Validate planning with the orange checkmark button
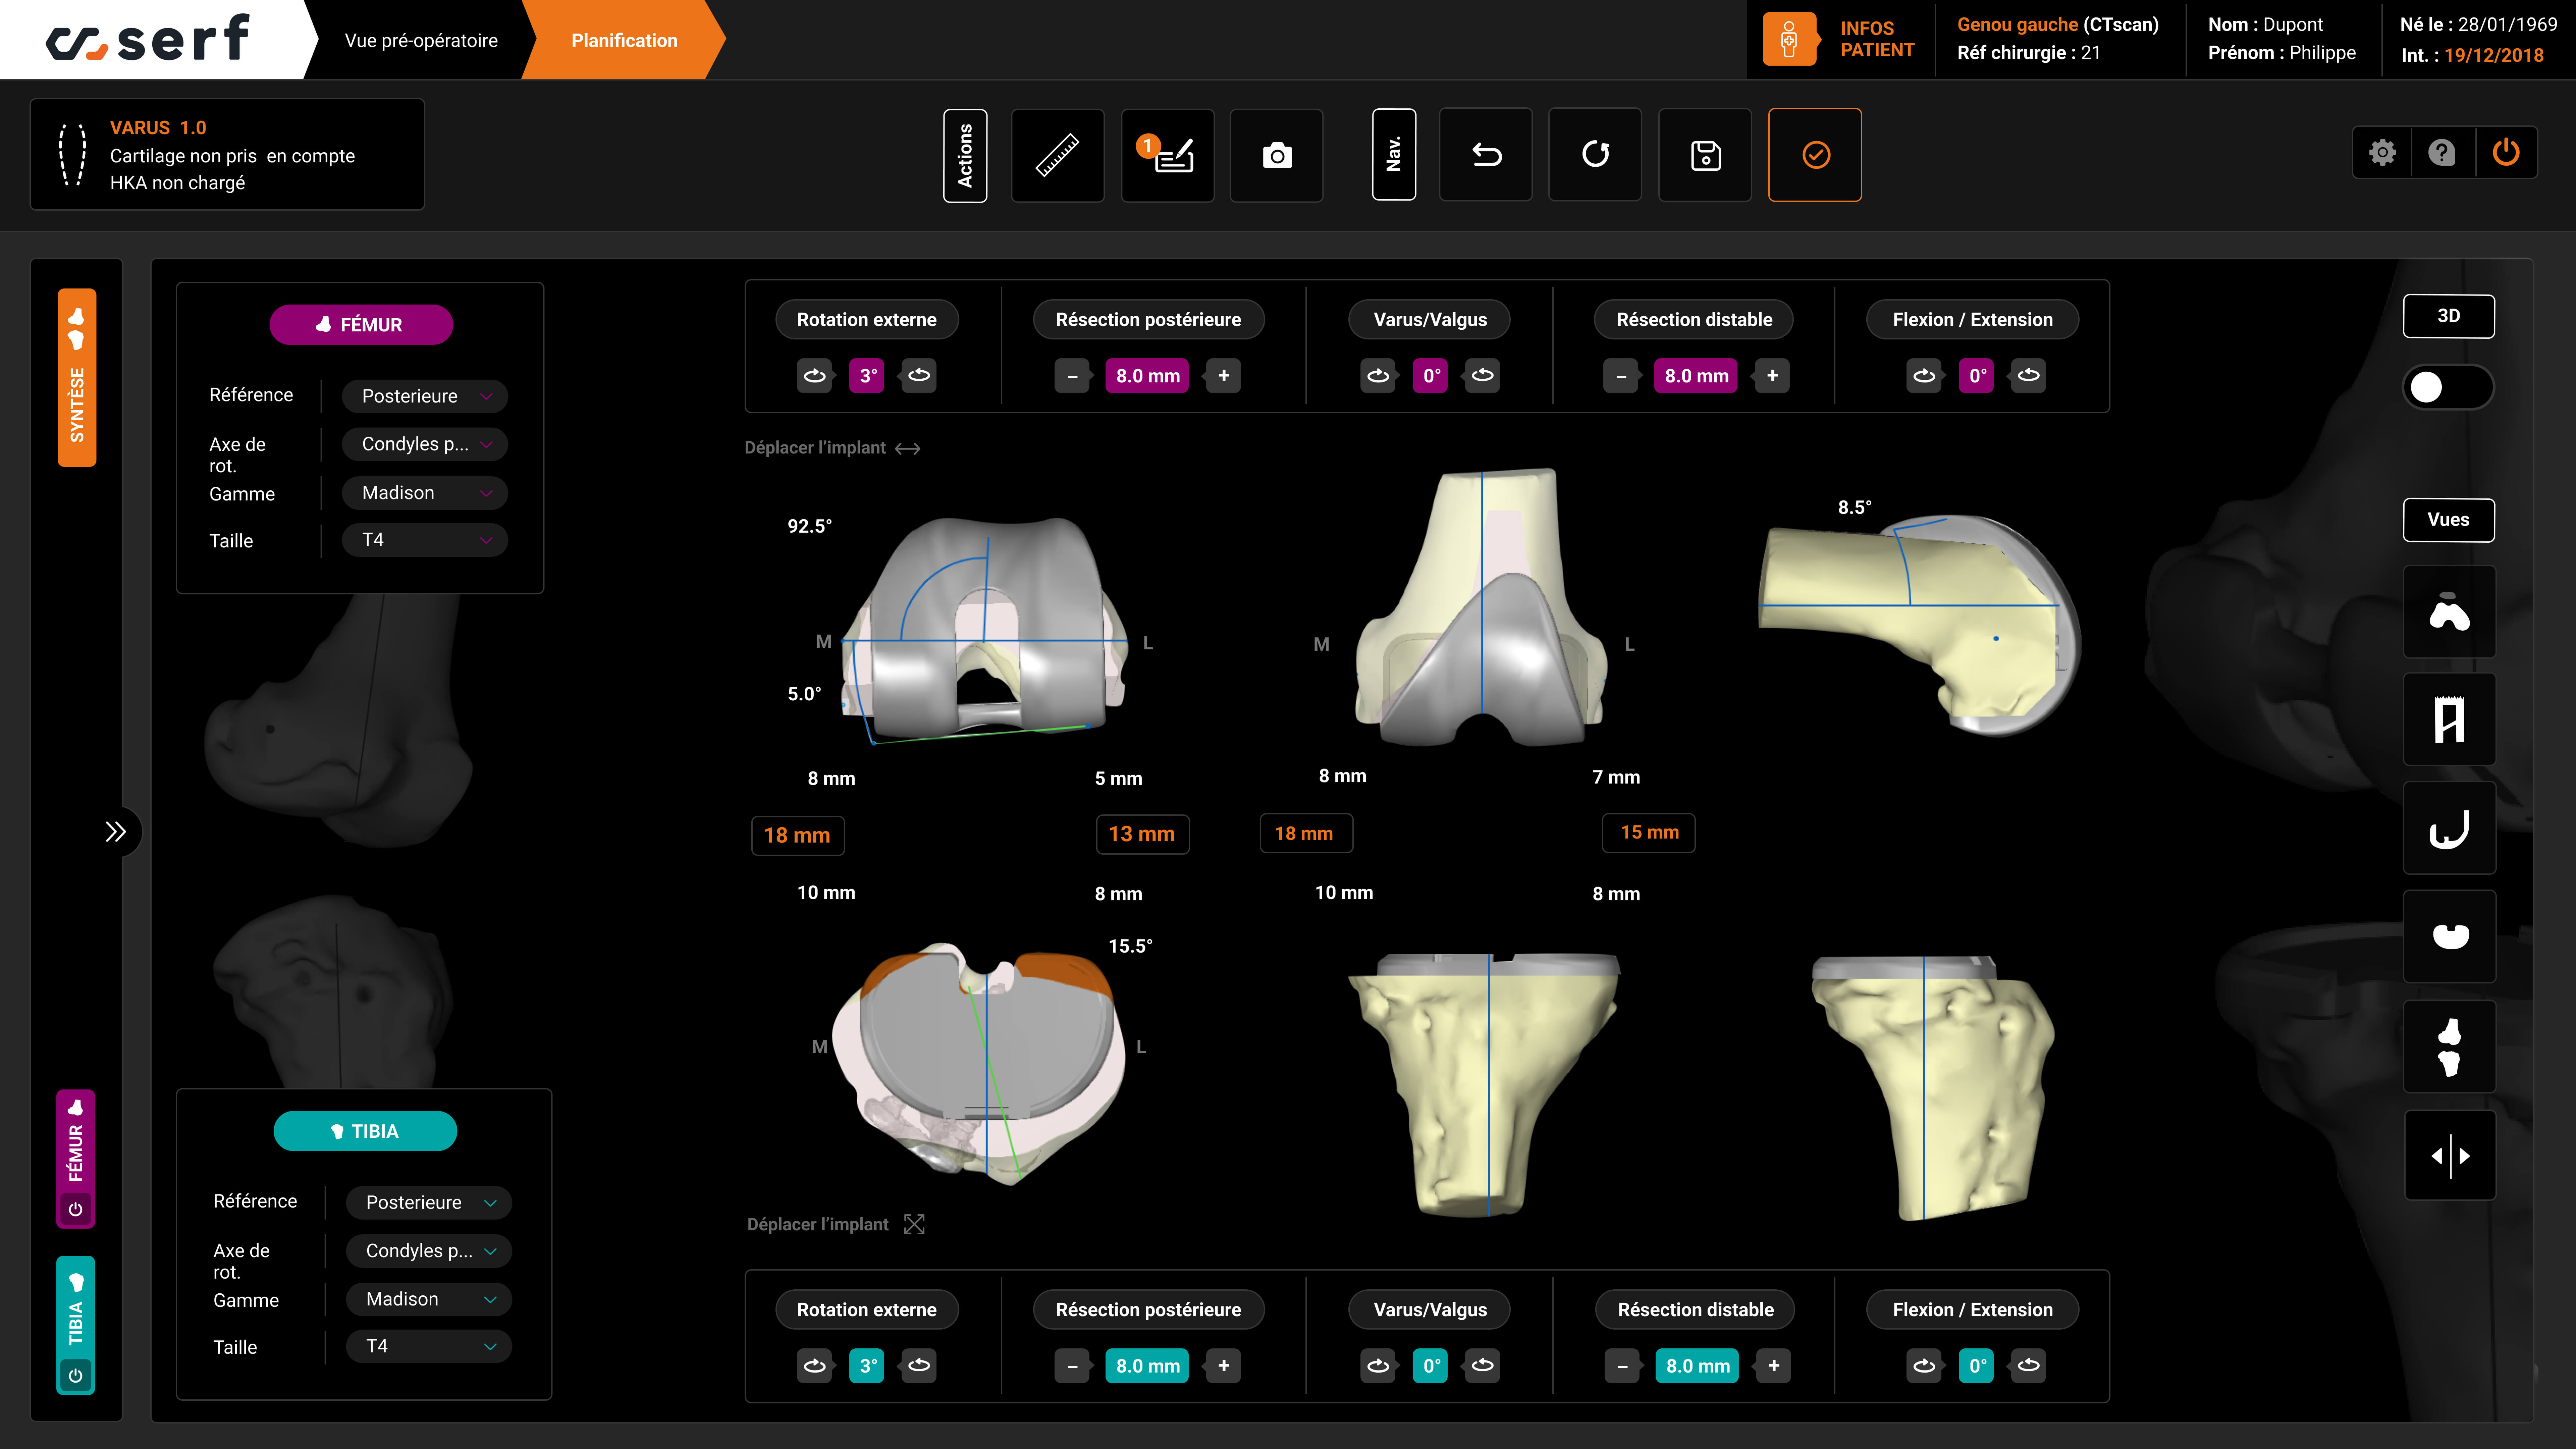This screenshot has height=1449, width=2576. 1815,155
